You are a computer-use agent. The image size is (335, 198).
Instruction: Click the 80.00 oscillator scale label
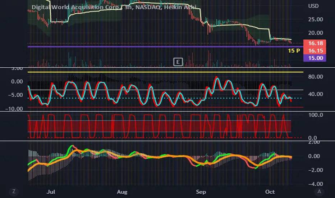[x=316, y=77]
